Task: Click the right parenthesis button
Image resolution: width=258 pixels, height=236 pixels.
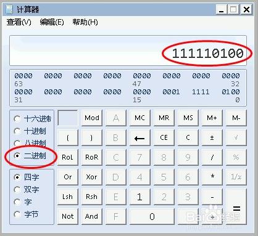Action: (x=92, y=137)
